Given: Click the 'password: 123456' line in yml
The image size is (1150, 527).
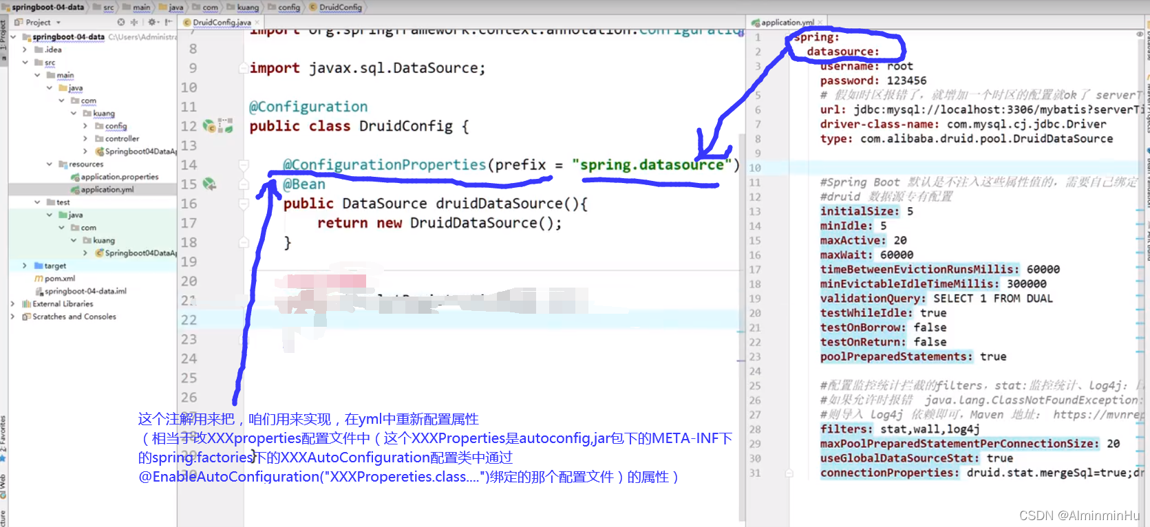Looking at the screenshot, I should point(873,80).
